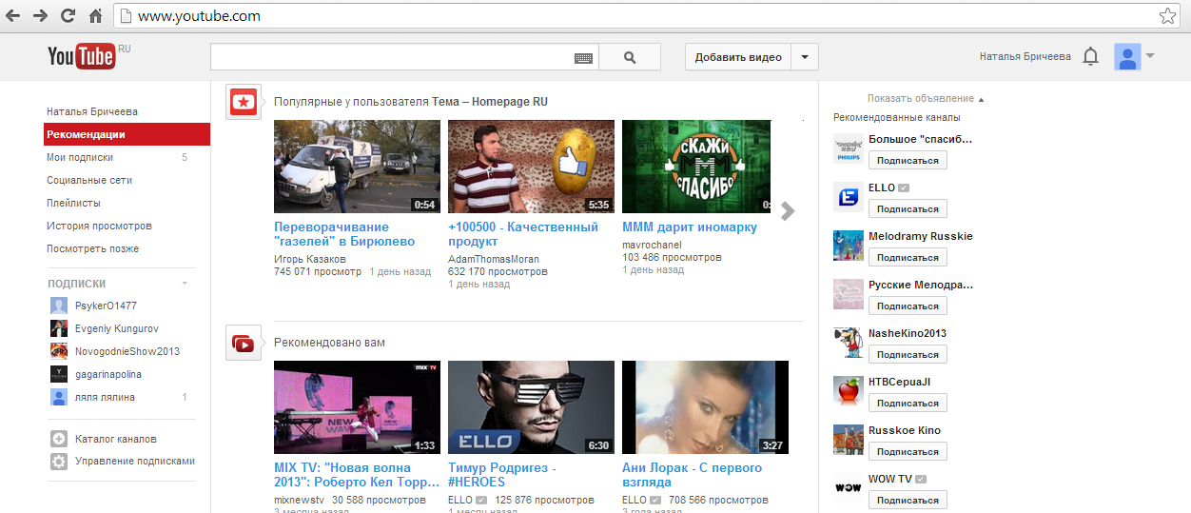Open the Управление подписками gear icon
The height and width of the screenshot is (513, 1191).
tap(59, 462)
